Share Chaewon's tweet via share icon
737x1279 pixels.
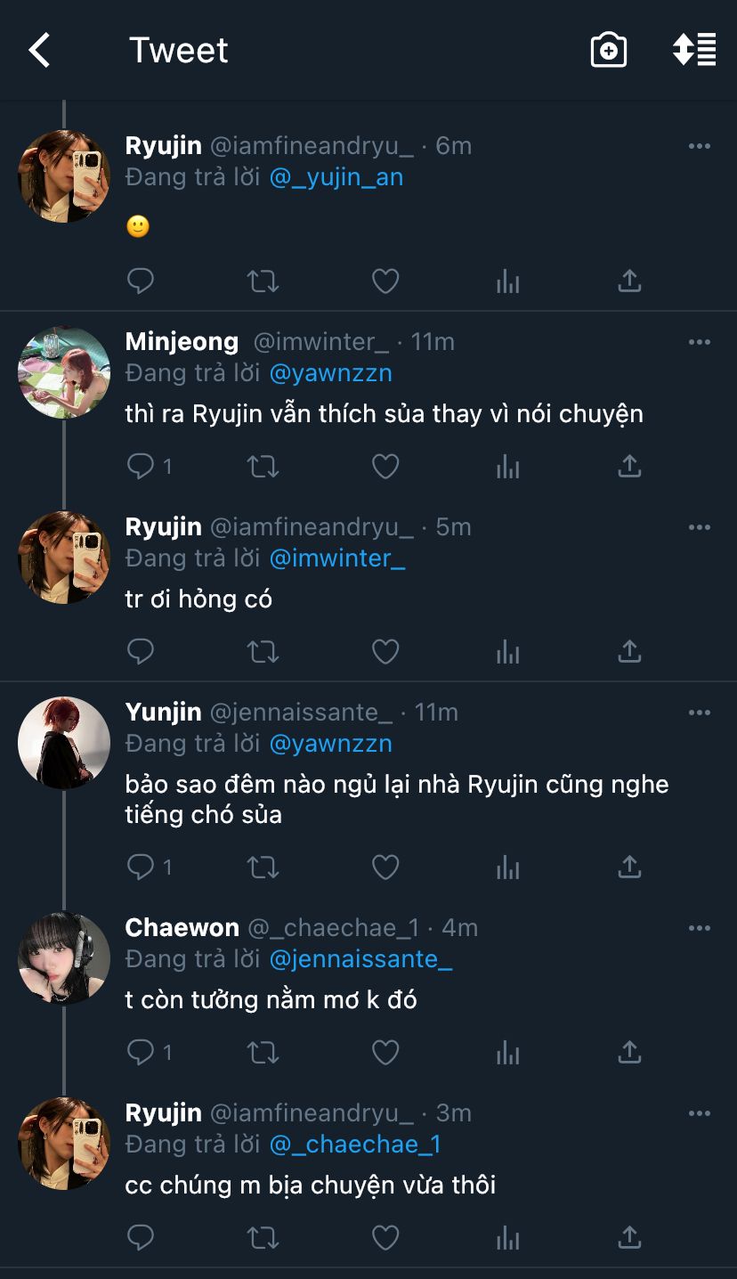coord(629,1053)
